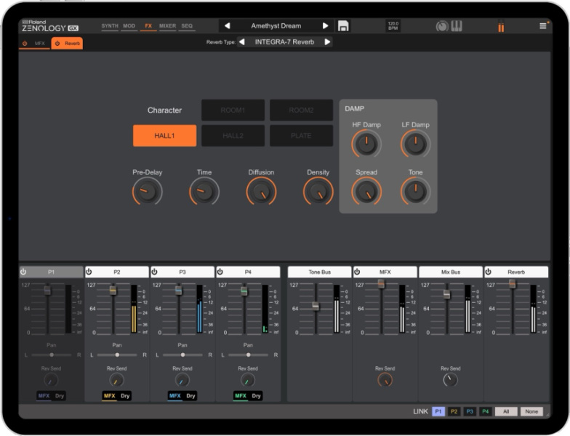Screen dimensions: 570x436
Task: Route P1 output to Dry
Action: 60,395
